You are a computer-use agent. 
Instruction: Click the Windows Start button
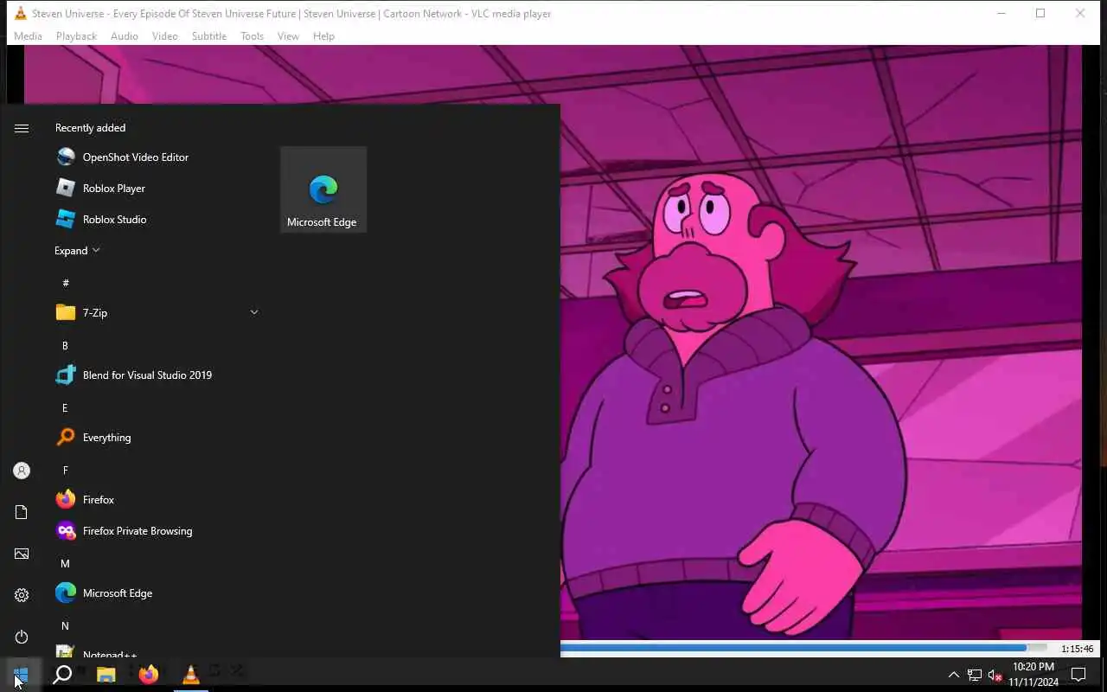pyautogui.click(x=21, y=675)
